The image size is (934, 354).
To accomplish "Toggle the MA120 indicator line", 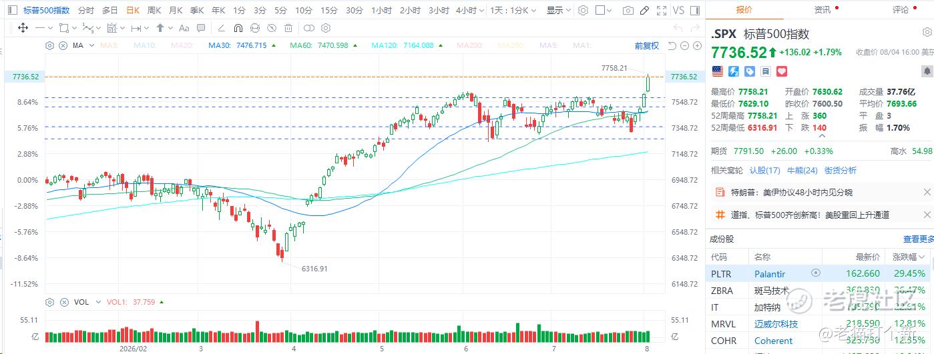I will (x=404, y=45).
